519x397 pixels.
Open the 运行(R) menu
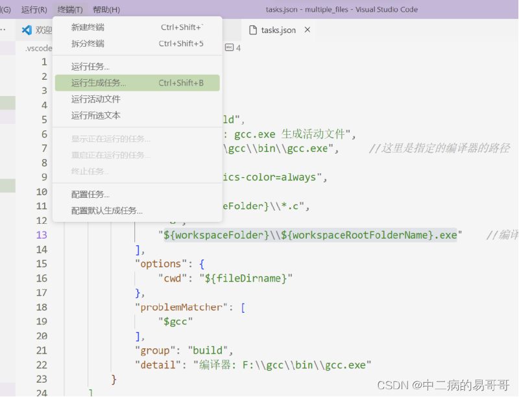[34, 10]
